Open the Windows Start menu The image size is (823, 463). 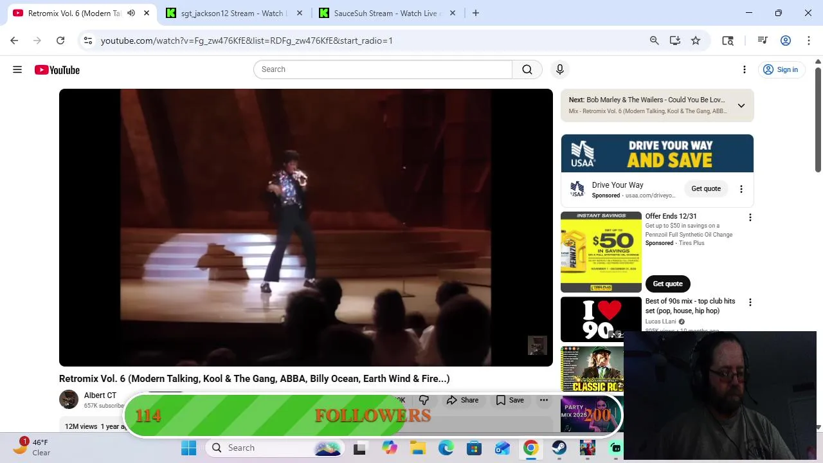click(188, 448)
